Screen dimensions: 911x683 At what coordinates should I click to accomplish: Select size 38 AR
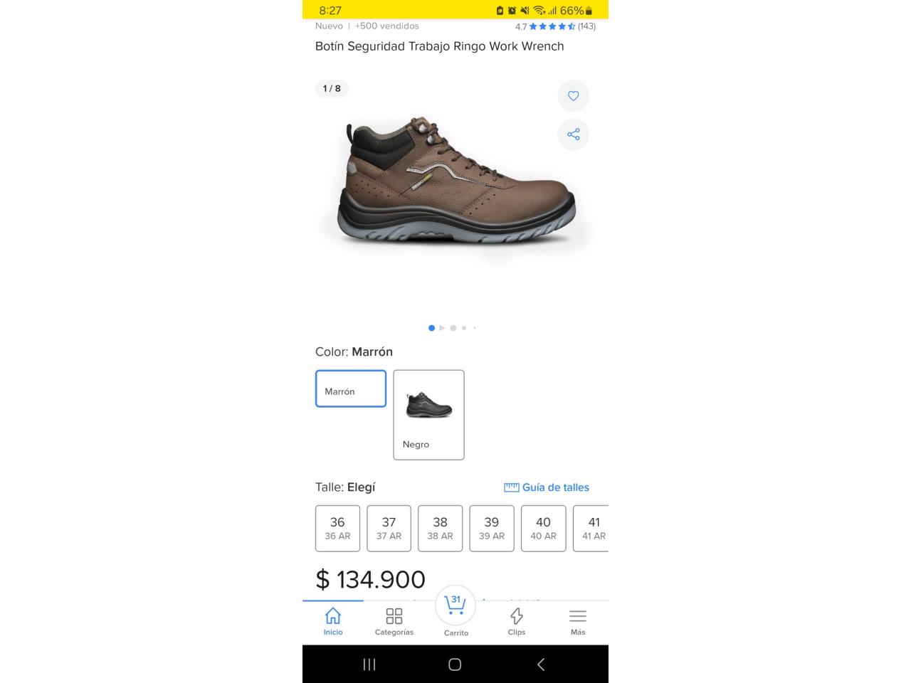[x=441, y=529]
